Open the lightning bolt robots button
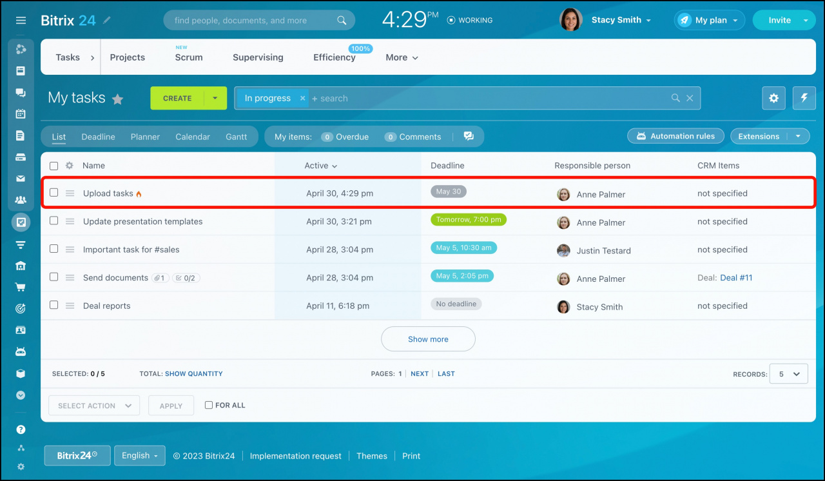825x481 pixels. tap(804, 98)
